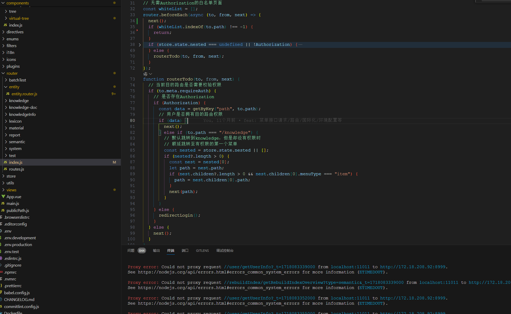Click modified dot on views folder
Screen dimensions: 511x314
(x=114, y=190)
